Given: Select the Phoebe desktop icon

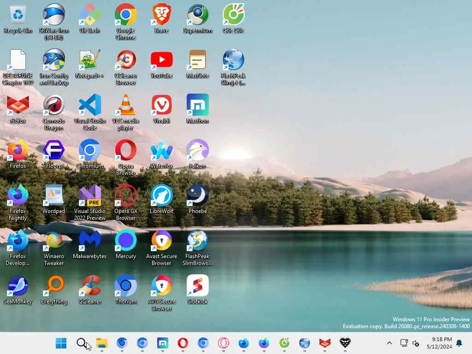Looking at the screenshot, I should tap(198, 199).
